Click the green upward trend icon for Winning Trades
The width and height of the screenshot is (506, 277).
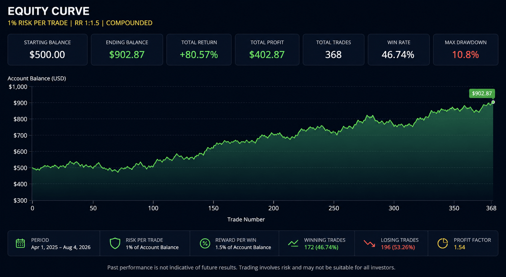293,243
